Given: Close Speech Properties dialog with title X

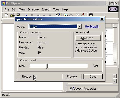Looking at the screenshot, I should click(102, 19).
